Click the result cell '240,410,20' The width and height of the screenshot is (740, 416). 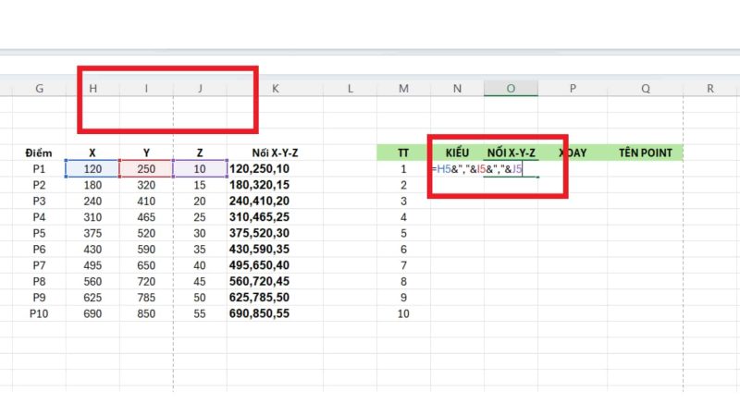[275, 201]
